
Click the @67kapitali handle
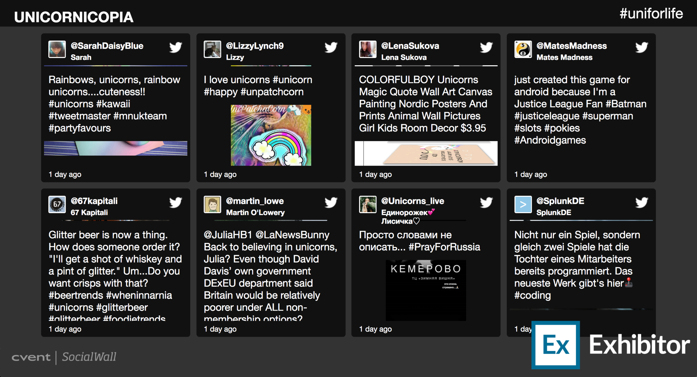(x=94, y=201)
